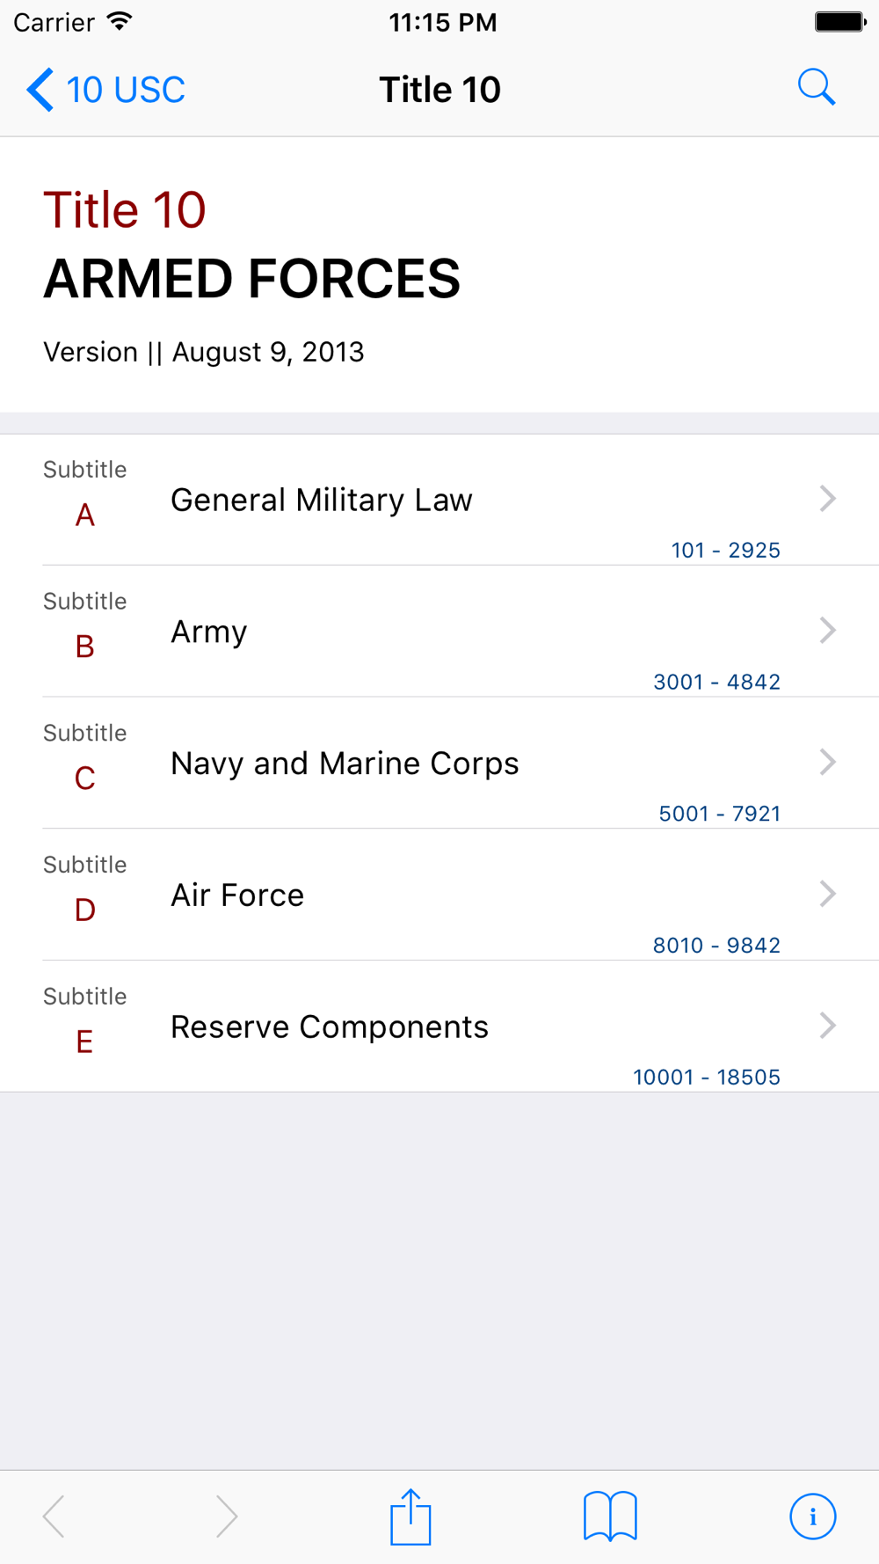Expand the Army row chevron
The height and width of the screenshot is (1564, 879).
coord(827,631)
